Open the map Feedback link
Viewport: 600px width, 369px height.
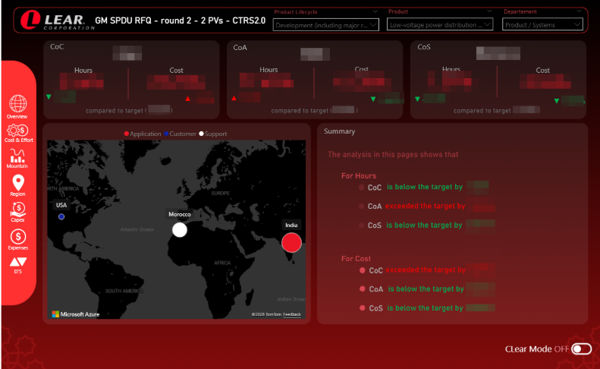pos(292,314)
